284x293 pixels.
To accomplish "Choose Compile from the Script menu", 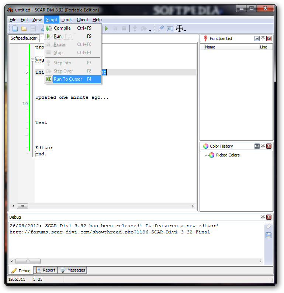I will coord(73,28).
